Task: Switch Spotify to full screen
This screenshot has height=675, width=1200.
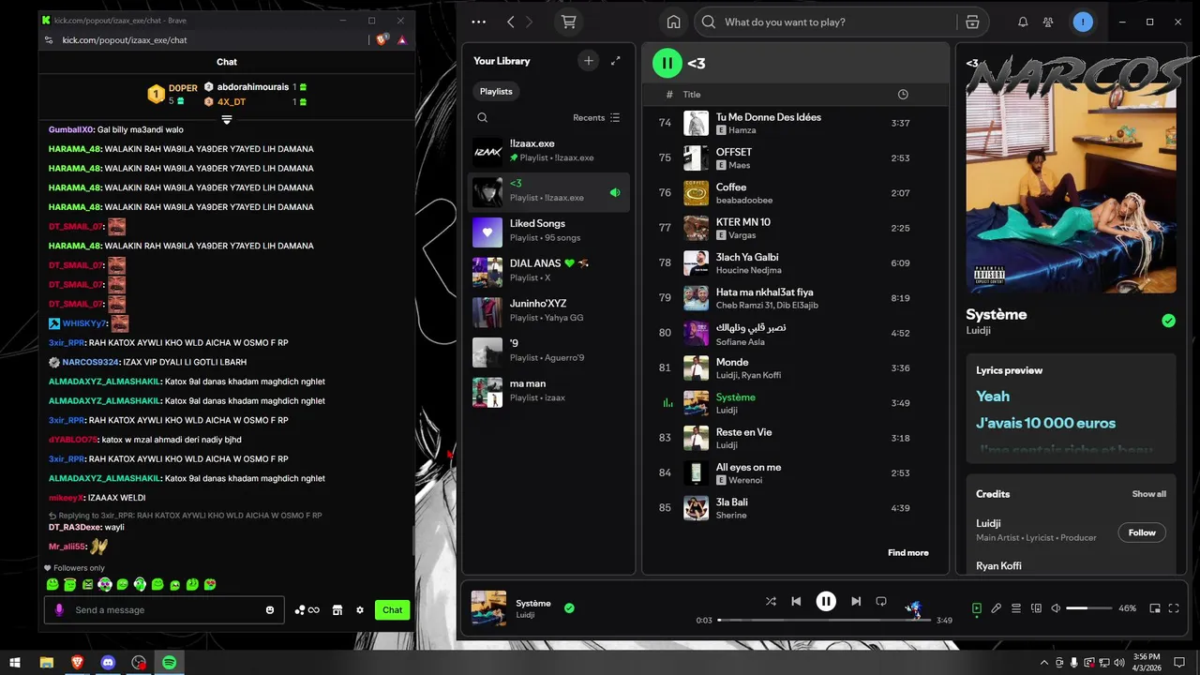Action: (1174, 608)
